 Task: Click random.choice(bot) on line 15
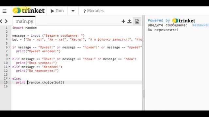point(46,82)
